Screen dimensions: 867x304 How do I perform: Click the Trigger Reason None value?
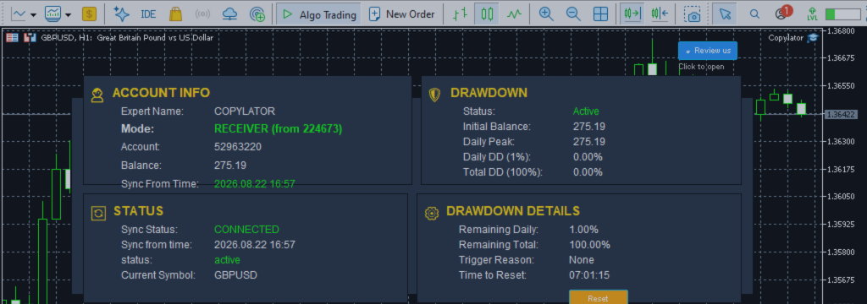click(582, 260)
